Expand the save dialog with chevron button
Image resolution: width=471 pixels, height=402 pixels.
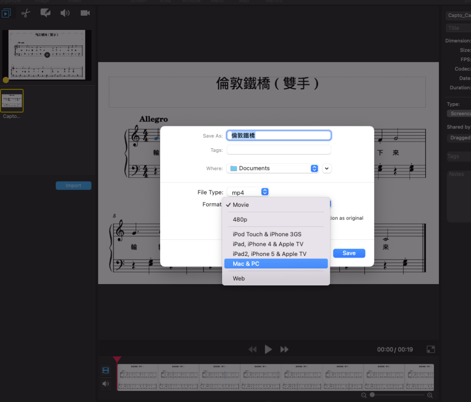[327, 169]
